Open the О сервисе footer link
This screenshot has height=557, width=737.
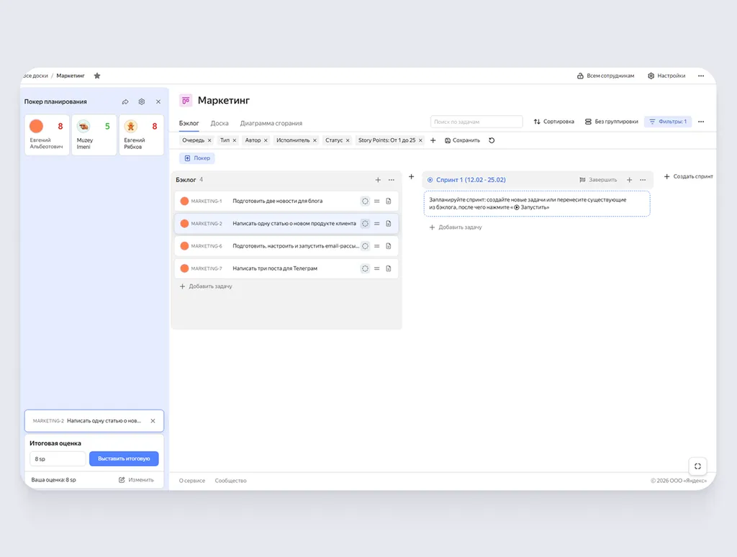191,481
